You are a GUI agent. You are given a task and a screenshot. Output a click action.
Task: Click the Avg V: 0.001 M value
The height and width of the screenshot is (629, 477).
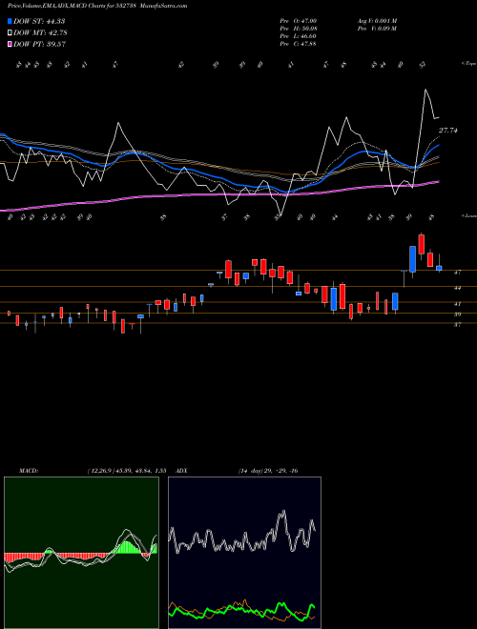(x=377, y=21)
